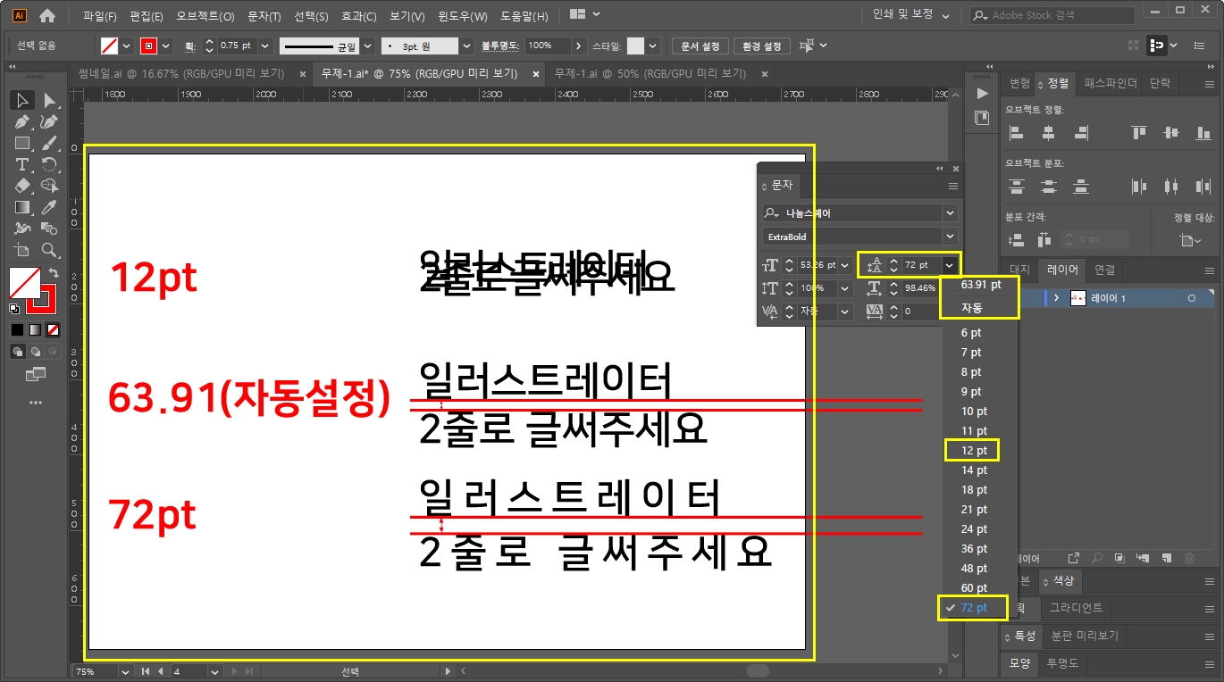Viewport: 1224px width, 682px height.
Task: Select the Pen tool
Action: pos(22,121)
